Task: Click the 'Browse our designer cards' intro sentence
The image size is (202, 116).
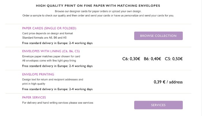Action: 98,11
